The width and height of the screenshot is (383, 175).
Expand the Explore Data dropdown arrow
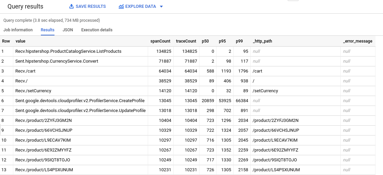tap(161, 6)
